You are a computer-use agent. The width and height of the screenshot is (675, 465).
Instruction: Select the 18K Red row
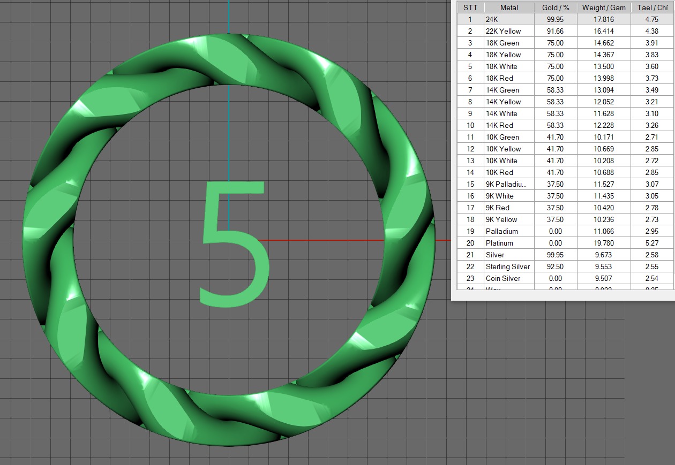tap(565, 78)
